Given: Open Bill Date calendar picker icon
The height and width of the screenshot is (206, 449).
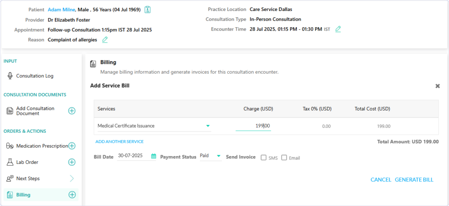Looking at the screenshot, I should pyautogui.click(x=153, y=156).
